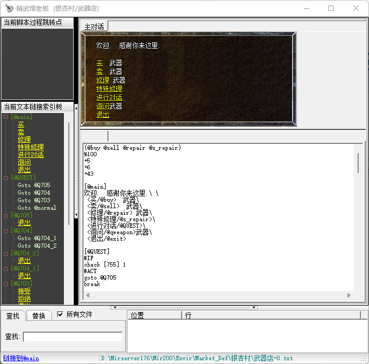The image size is (369, 364).
Task: Click 退出 link in dialog preview
Action: coord(103,115)
